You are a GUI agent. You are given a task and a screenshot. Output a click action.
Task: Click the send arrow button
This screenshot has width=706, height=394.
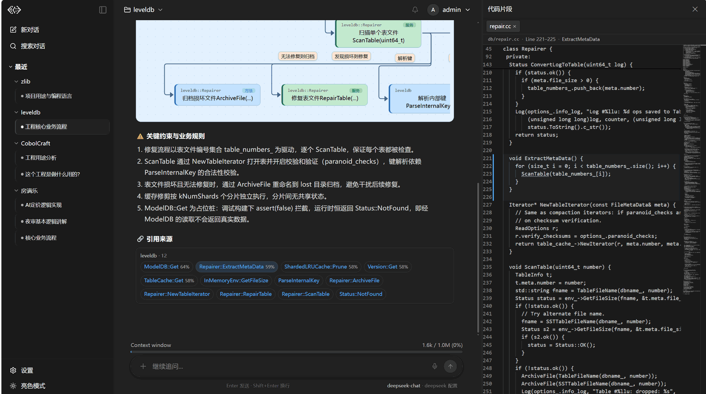point(450,366)
